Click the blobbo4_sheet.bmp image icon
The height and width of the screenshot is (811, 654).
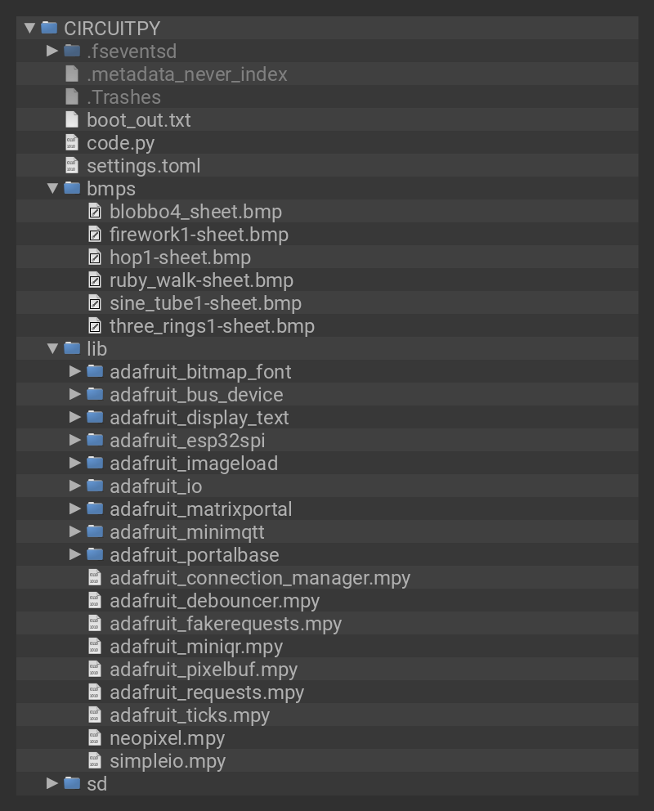pos(95,212)
